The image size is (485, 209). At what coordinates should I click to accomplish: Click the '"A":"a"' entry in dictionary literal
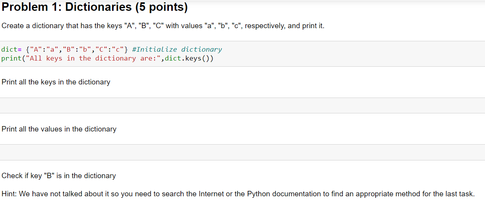point(44,49)
